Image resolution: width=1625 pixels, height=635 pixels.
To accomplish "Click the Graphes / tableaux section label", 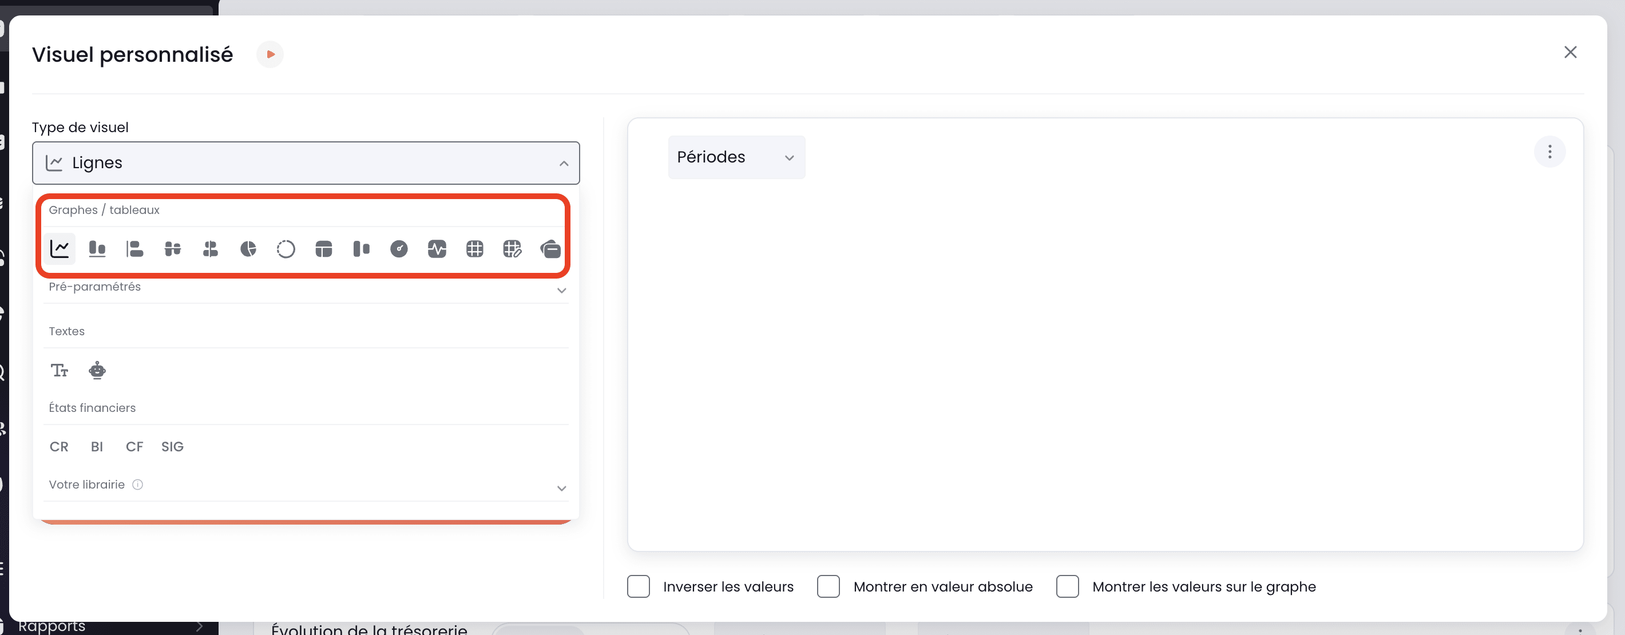I will tap(104, 210).
